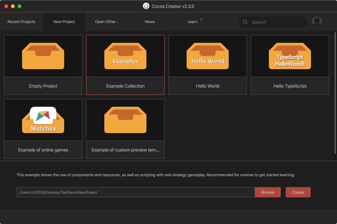Click the Browse button
Viewport: 337px width, 224px height.
click(268, 192)
